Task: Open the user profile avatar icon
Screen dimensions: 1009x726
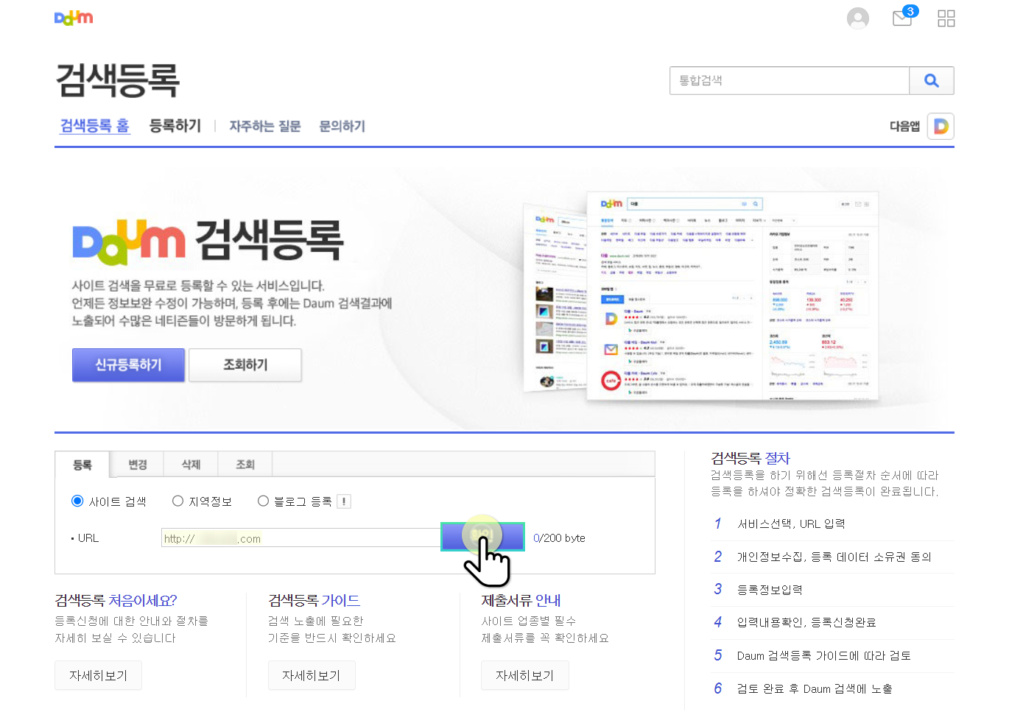Action: click(x=858, y=18)
